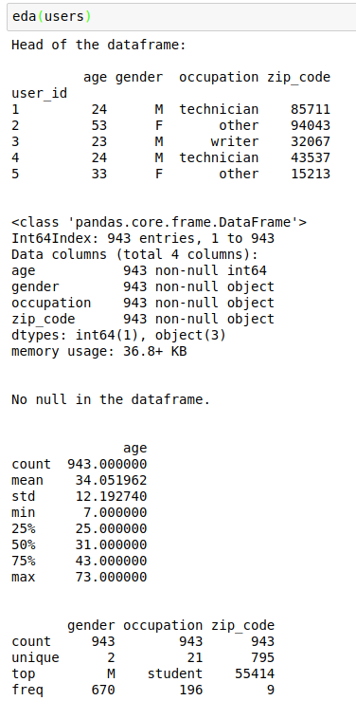This screenshot has height=719, width=356.
Task: Select the mean age value 34.051962
Action: 111,481
